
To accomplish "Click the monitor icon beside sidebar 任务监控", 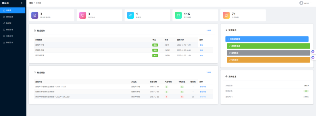I will [4, 36].
